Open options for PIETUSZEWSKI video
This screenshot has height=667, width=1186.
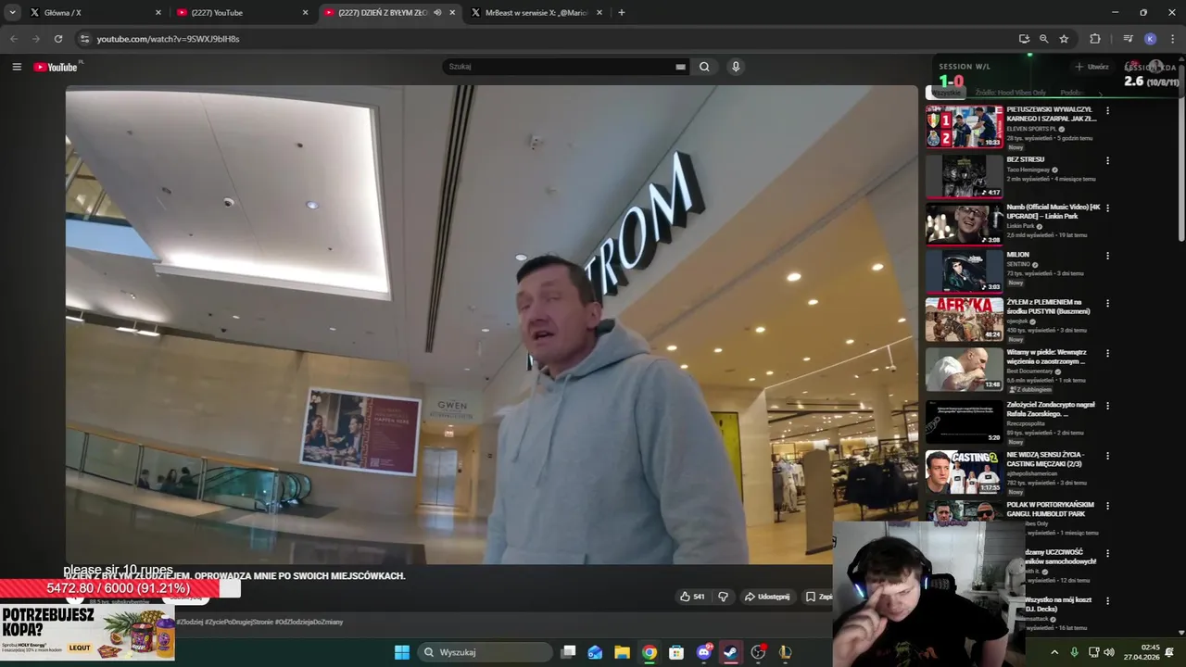click(x=1107, y=111)
